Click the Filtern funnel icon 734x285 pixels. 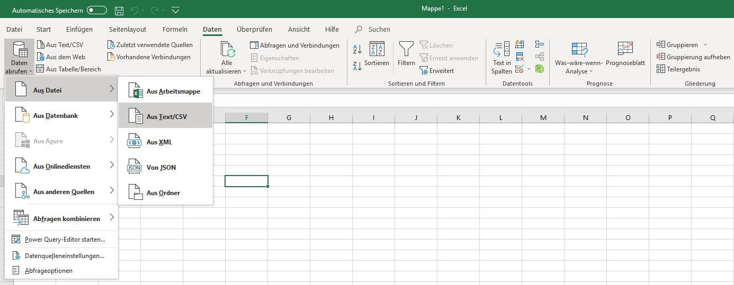[x=406, y=50]
